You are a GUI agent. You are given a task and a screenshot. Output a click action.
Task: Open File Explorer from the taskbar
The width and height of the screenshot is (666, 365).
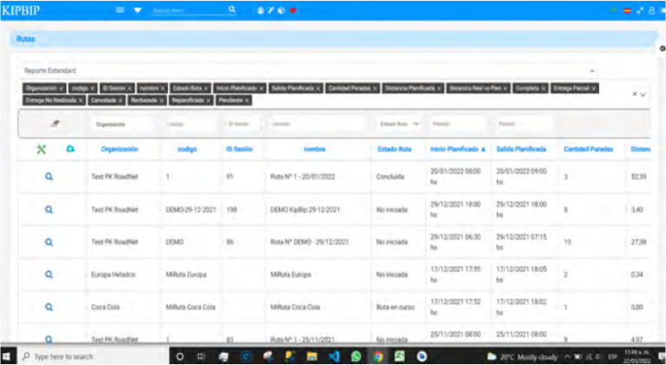[312, 356]
